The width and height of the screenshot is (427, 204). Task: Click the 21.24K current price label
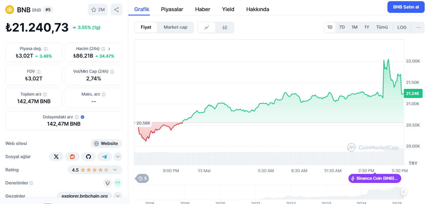413,94
